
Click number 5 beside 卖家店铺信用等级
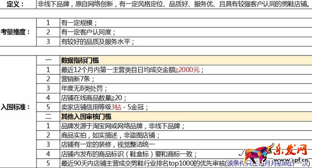pyautogui.click(x=48, y=107)
